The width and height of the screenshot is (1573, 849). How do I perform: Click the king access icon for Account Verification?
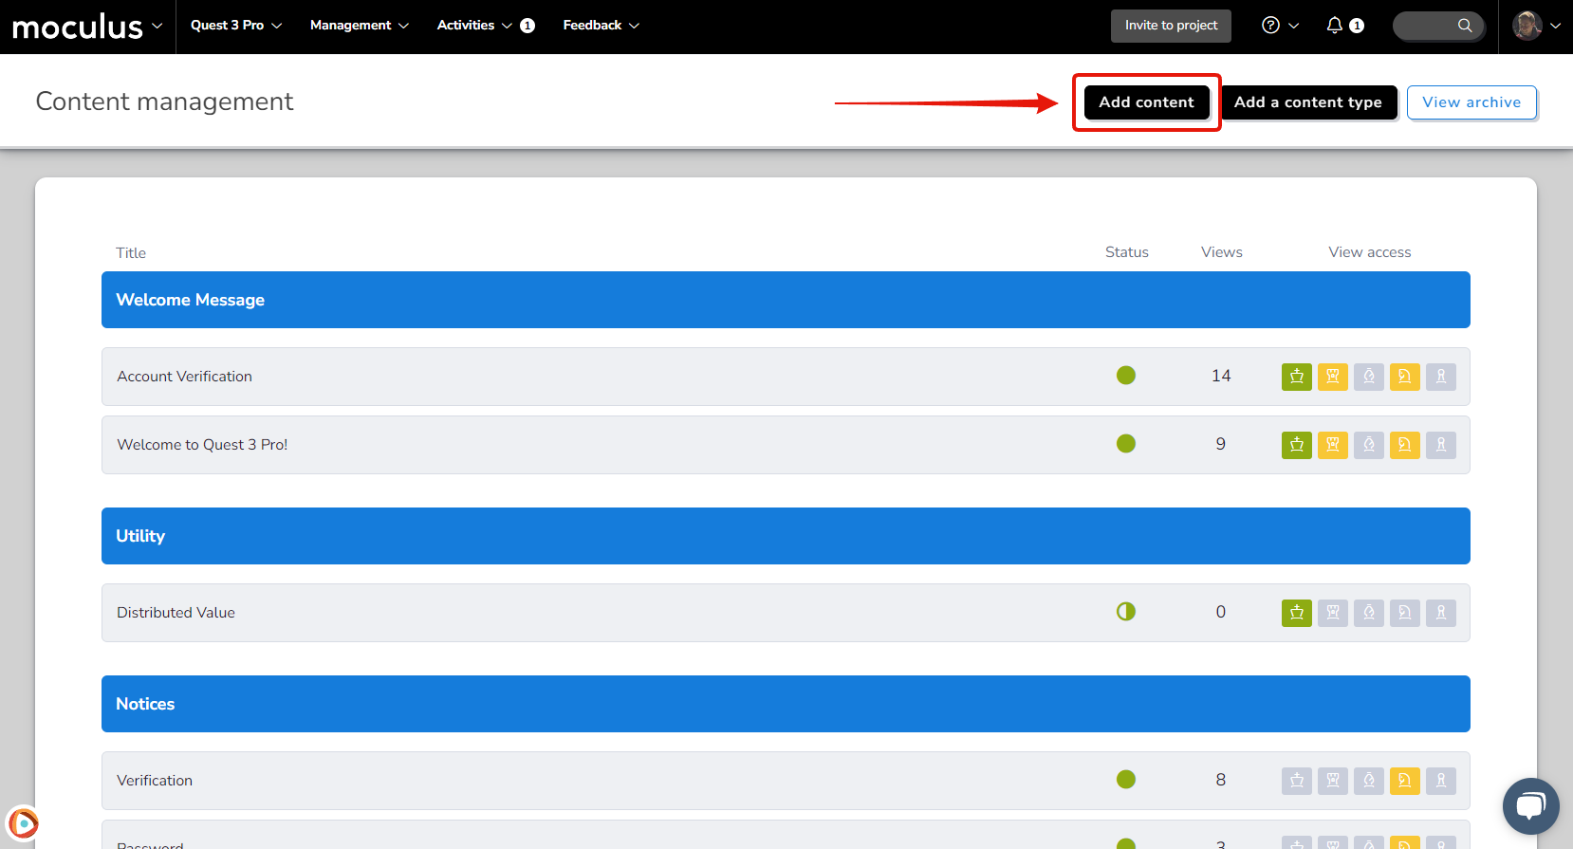click(x=1296, y=377)
